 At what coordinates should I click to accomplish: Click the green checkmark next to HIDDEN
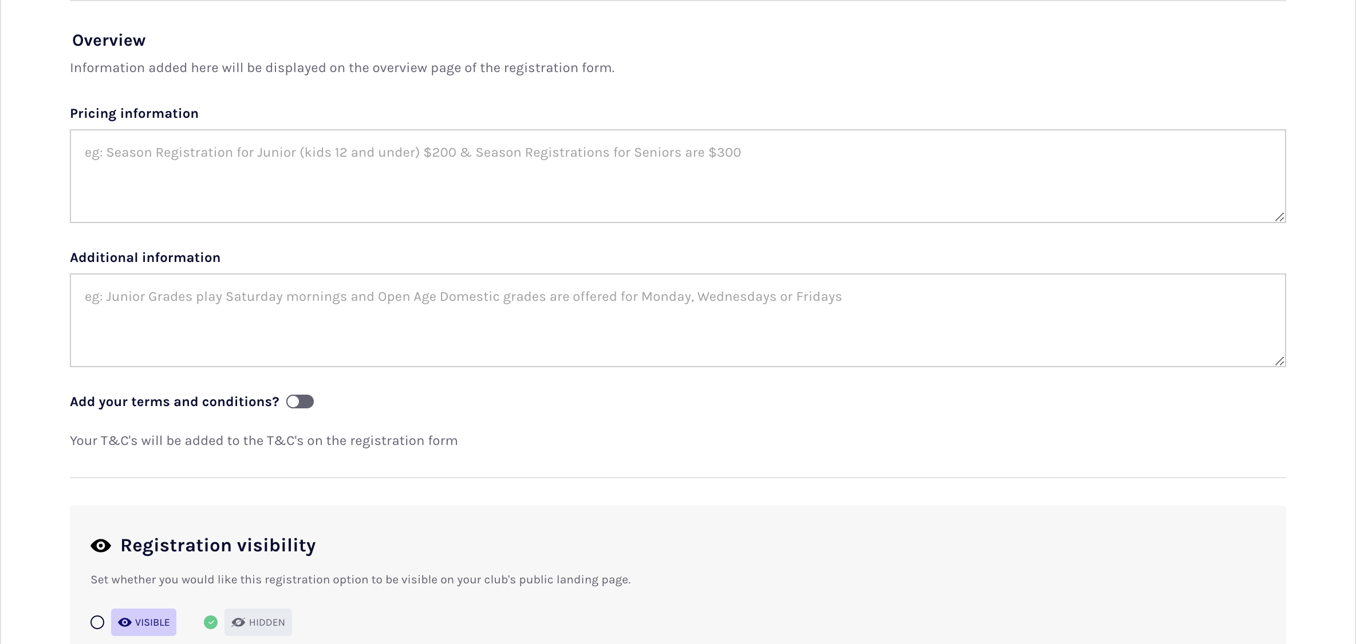211,622
